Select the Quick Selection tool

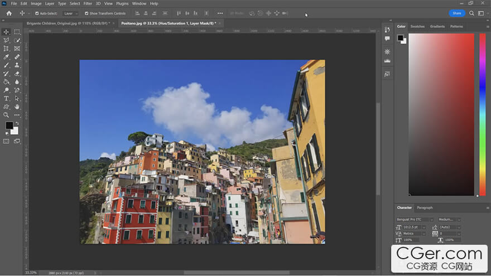(17, 40)
